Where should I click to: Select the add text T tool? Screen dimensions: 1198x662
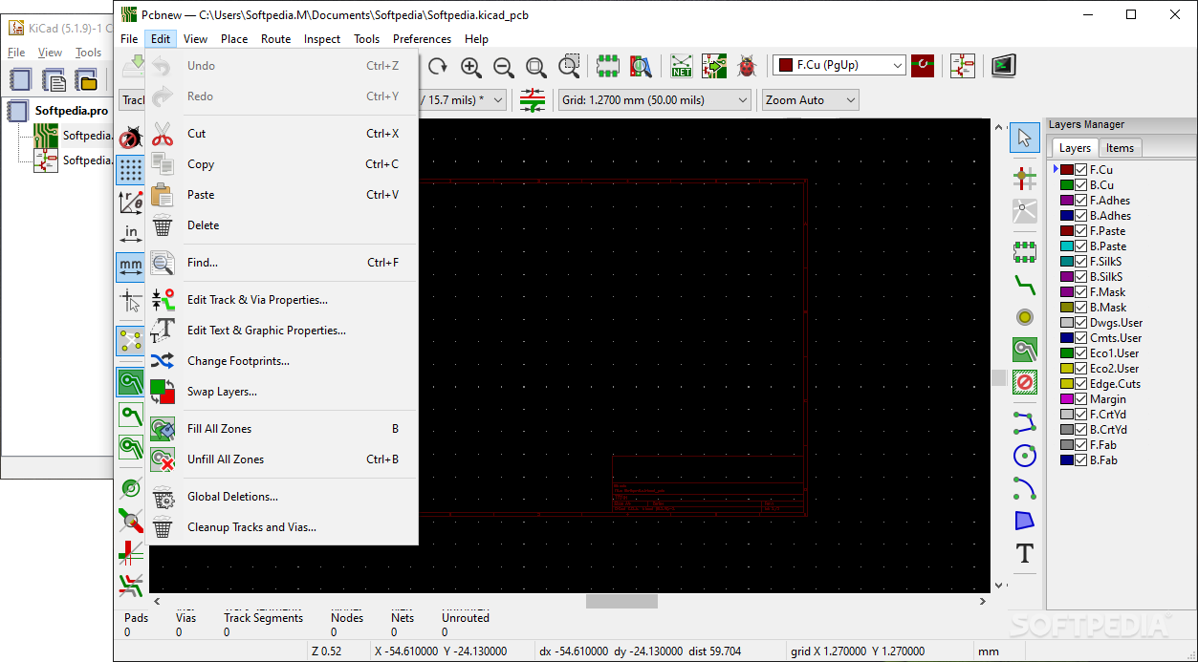(1025, 553)
